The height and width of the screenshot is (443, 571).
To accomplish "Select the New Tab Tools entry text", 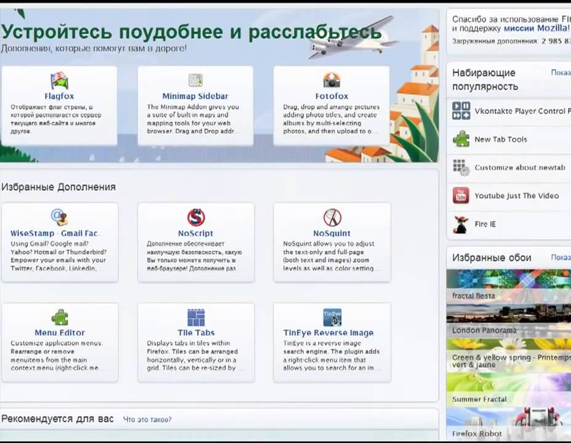I will (x=501, y=140).
